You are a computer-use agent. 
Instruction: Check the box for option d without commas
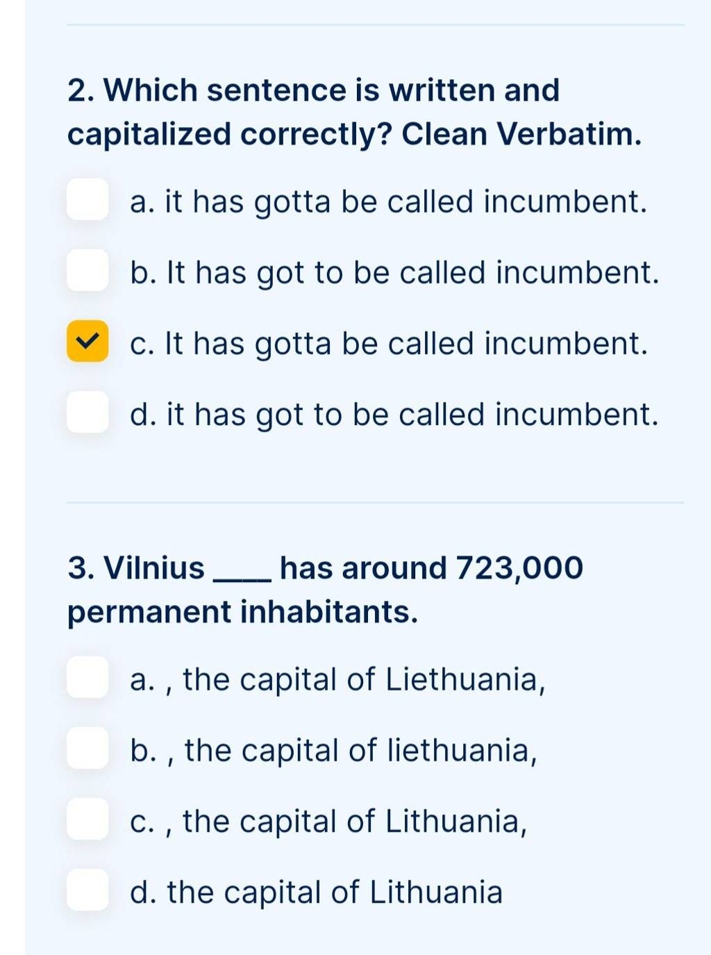click(87, 890)
